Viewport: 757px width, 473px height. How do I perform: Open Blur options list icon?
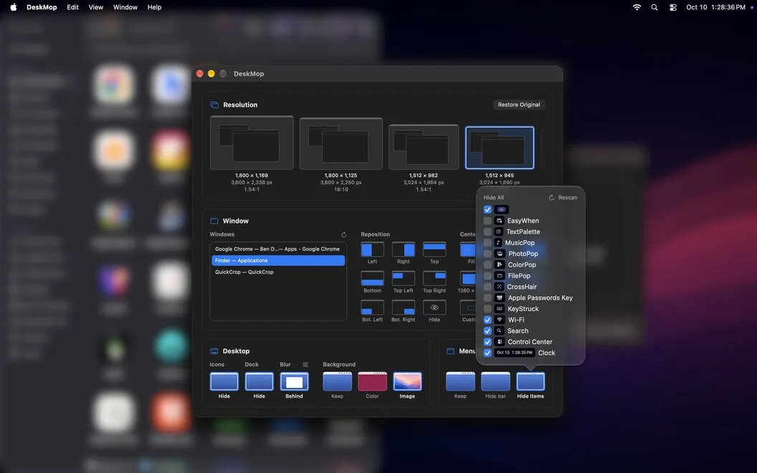point(305,364)
